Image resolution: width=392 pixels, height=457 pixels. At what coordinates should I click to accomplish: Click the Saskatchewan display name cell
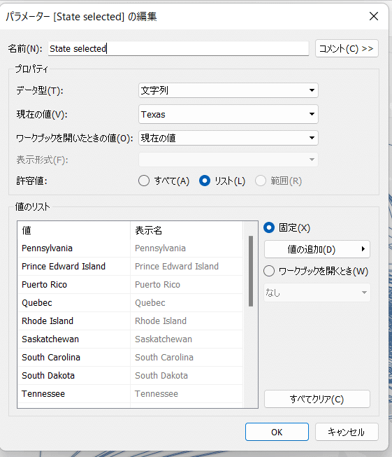click(x=187, y=339)
